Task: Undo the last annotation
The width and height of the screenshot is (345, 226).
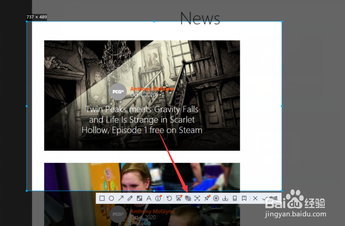Action: pos(169,198)
